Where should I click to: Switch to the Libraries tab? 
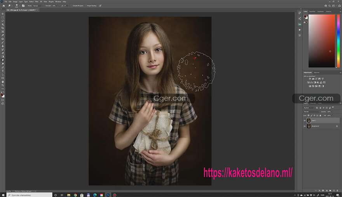pyautogui.click(x=317, y=72)
